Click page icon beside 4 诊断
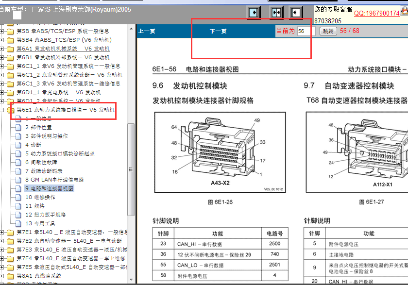Screen dimensions: 408x285 pyautogui.click(x=18, y=145)
